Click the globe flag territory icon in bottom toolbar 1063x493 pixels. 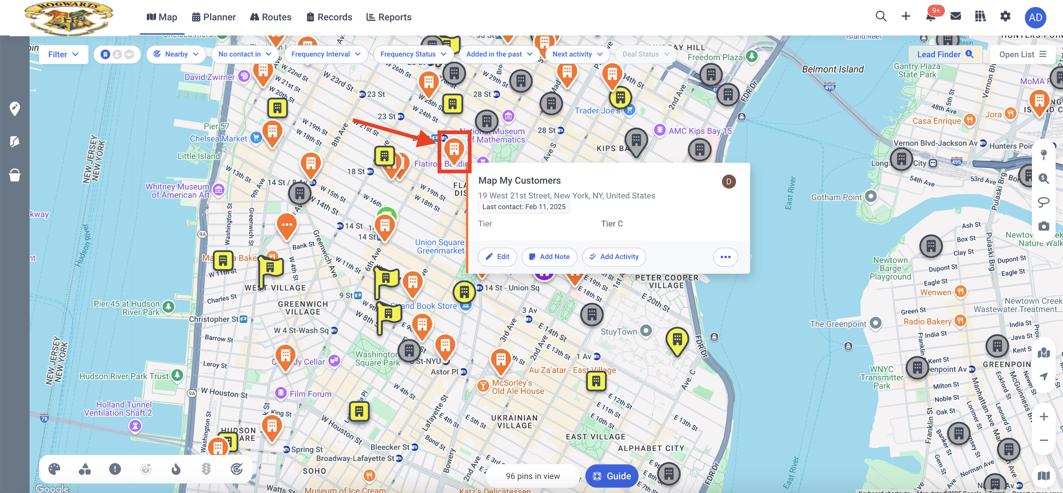(146, 469)
